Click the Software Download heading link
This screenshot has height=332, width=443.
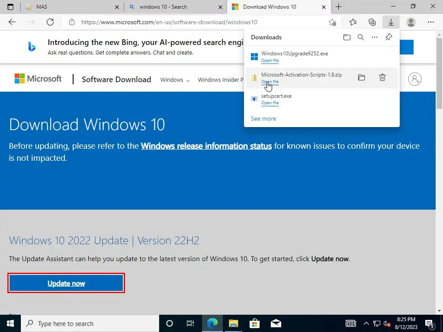click(x=116, y=80)
